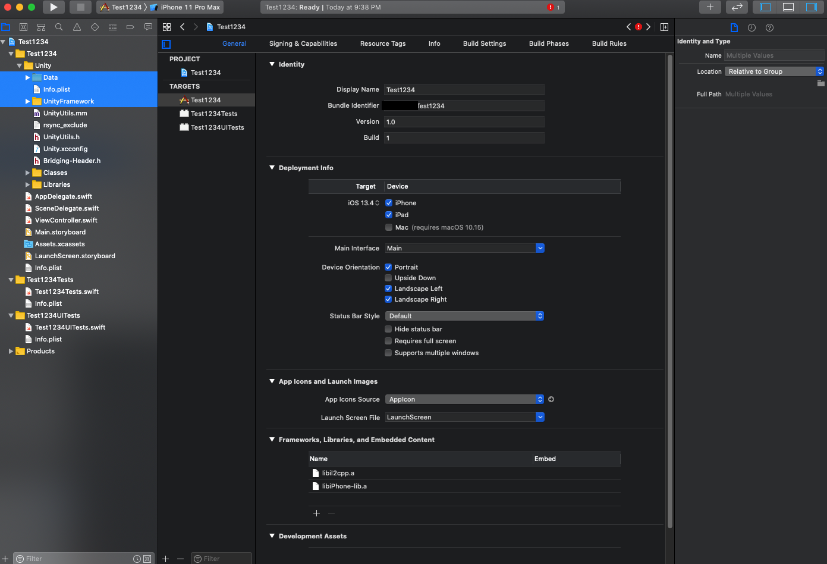The image size is (827, 564).
Task: Open the Main Interface dropdown
Action: tap(540, 248)
